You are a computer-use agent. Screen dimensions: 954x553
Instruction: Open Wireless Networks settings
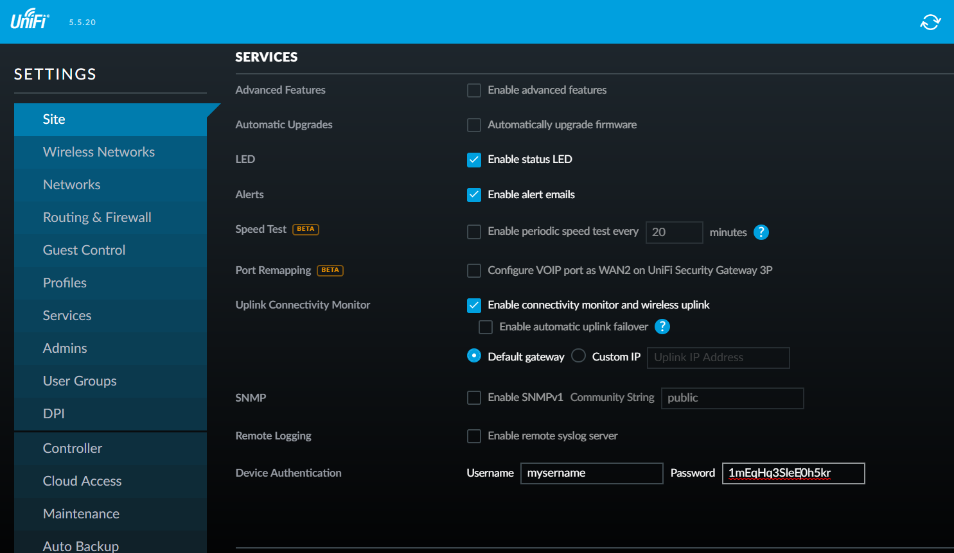[98, 152]
